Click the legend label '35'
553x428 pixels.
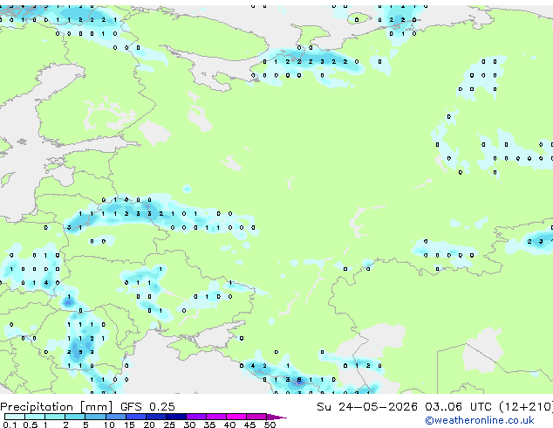tap(209, 425)
